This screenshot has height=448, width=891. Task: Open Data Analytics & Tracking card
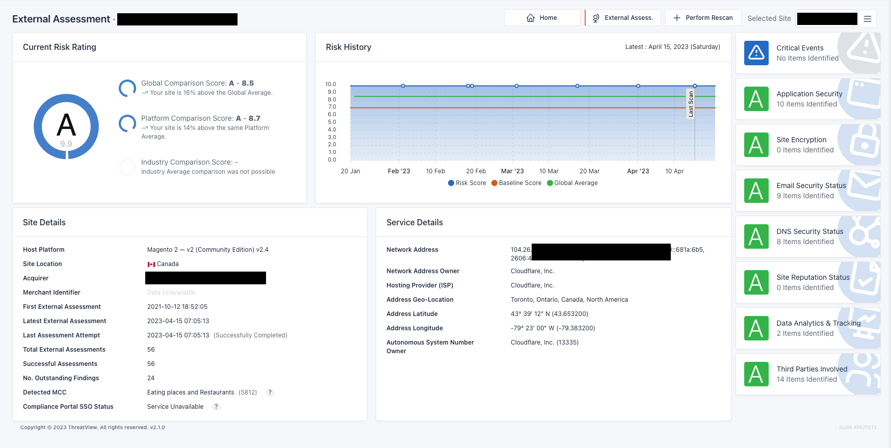tap(808, 328)
